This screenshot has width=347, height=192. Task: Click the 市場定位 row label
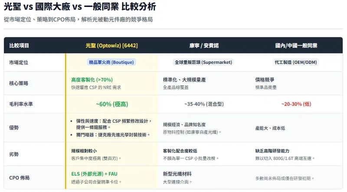tap(19, 63)
